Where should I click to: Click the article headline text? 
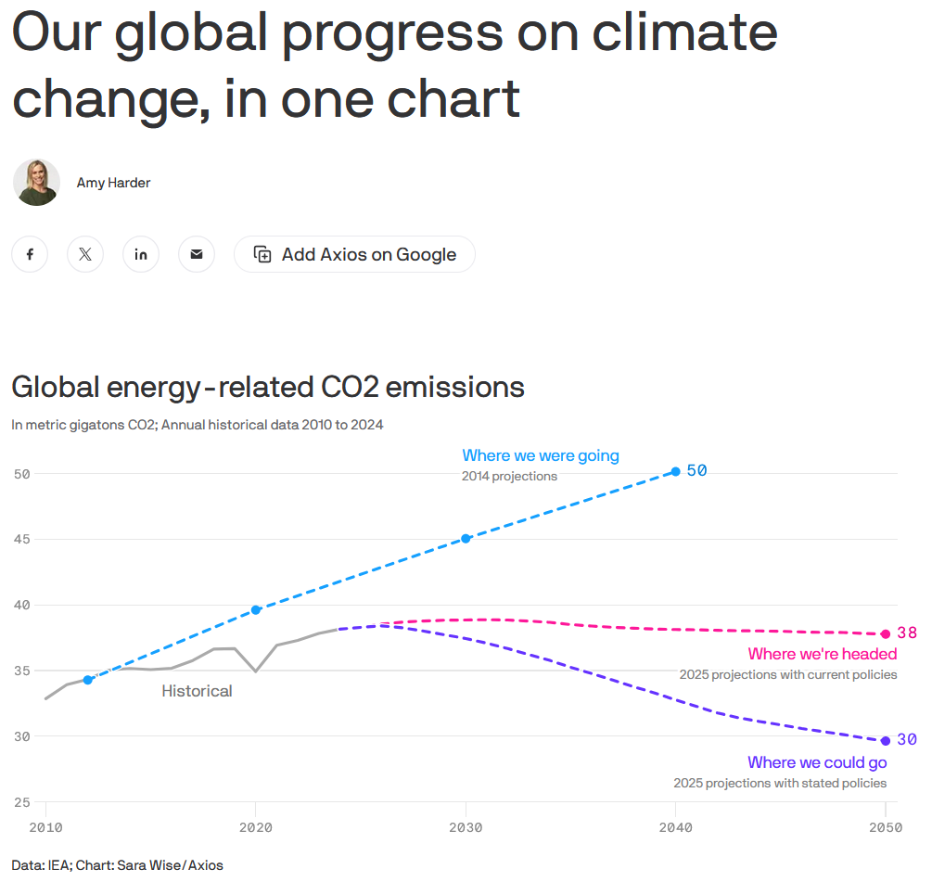click(x=394, y=65)
